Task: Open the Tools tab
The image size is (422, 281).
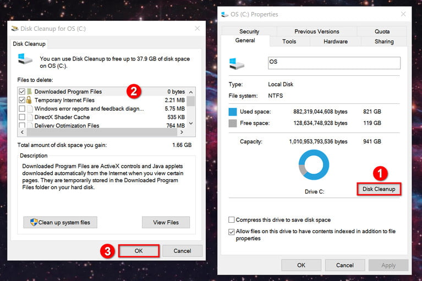Action: (289, 41)
